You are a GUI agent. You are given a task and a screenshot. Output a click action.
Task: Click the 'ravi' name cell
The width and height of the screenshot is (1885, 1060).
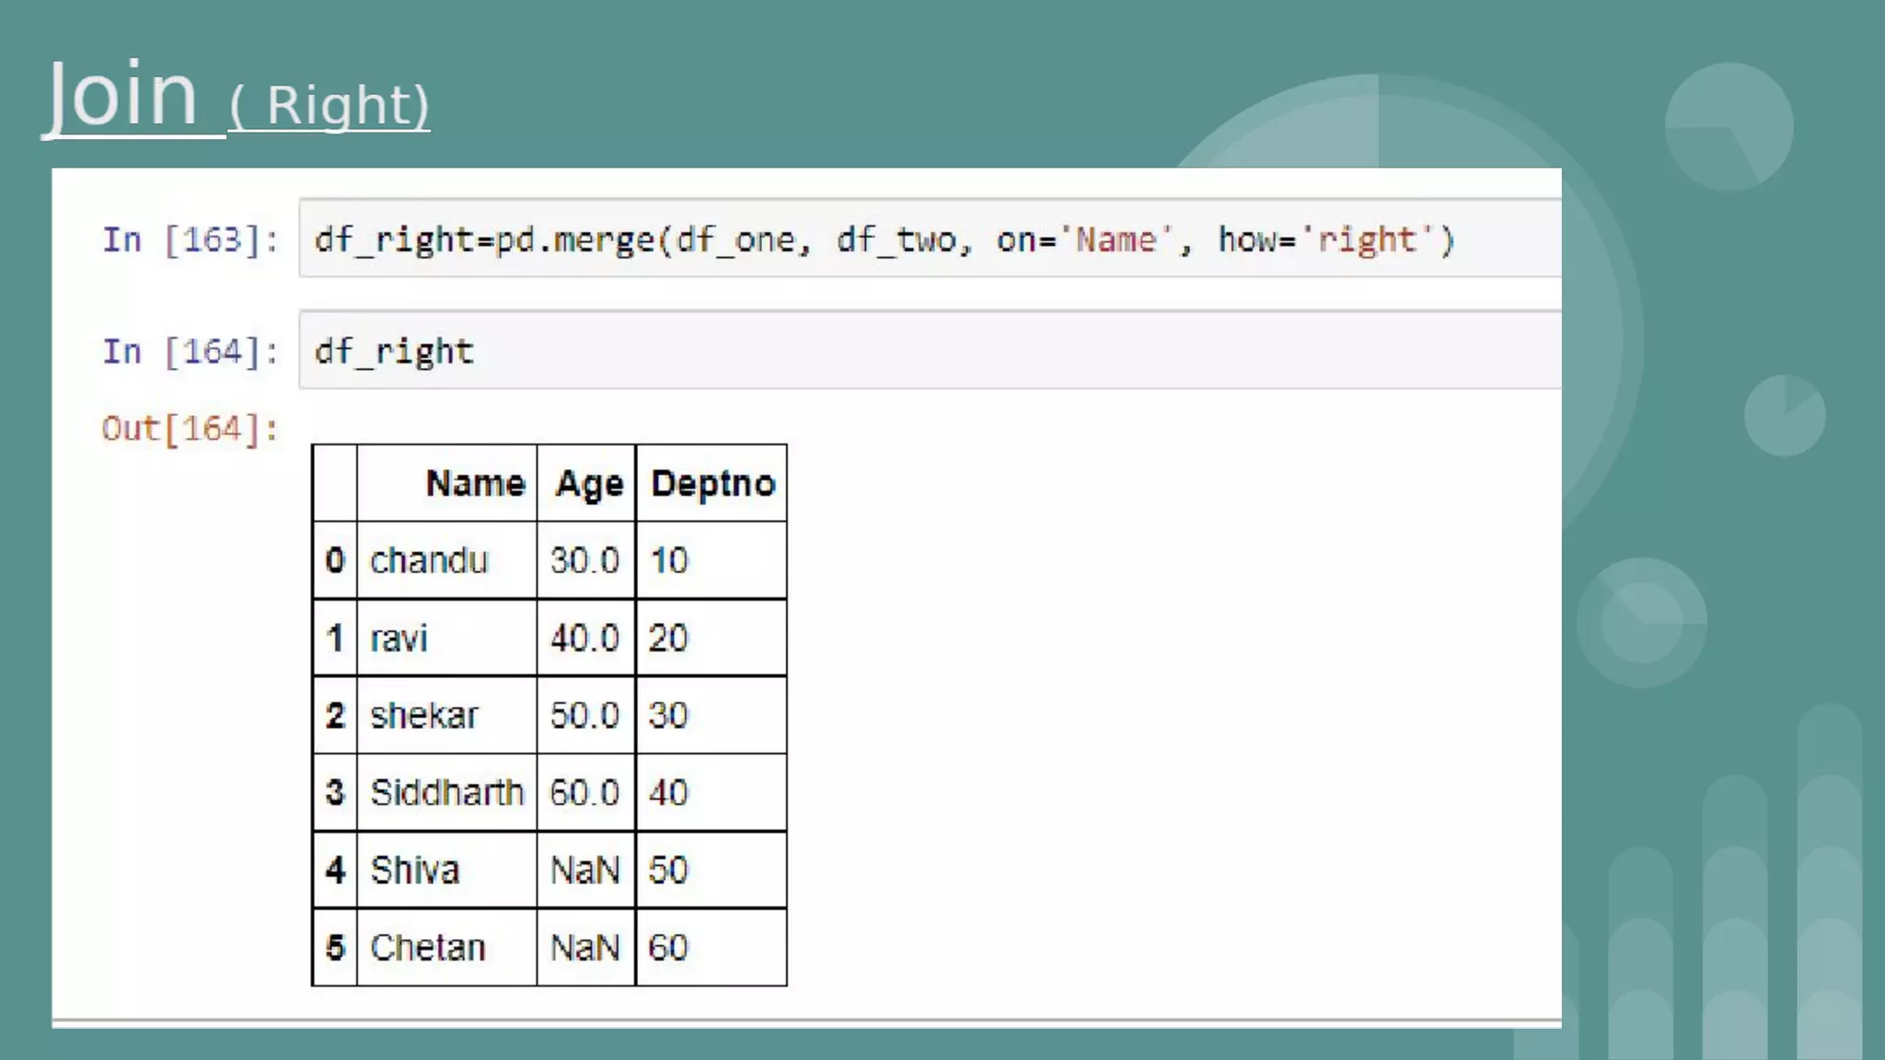[399, 638]
